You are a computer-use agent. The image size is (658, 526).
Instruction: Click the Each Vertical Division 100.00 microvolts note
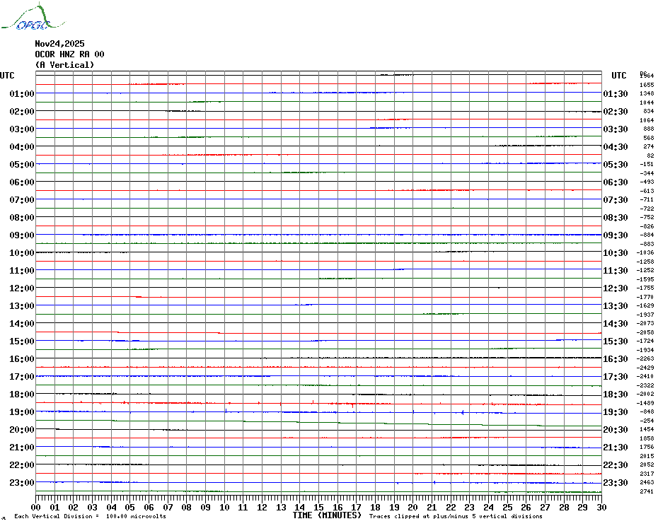point(91,516)
